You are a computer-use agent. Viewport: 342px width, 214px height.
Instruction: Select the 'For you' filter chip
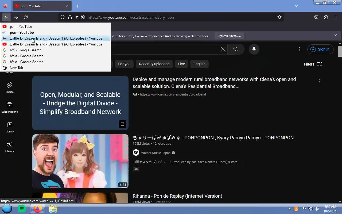[124, 64]
